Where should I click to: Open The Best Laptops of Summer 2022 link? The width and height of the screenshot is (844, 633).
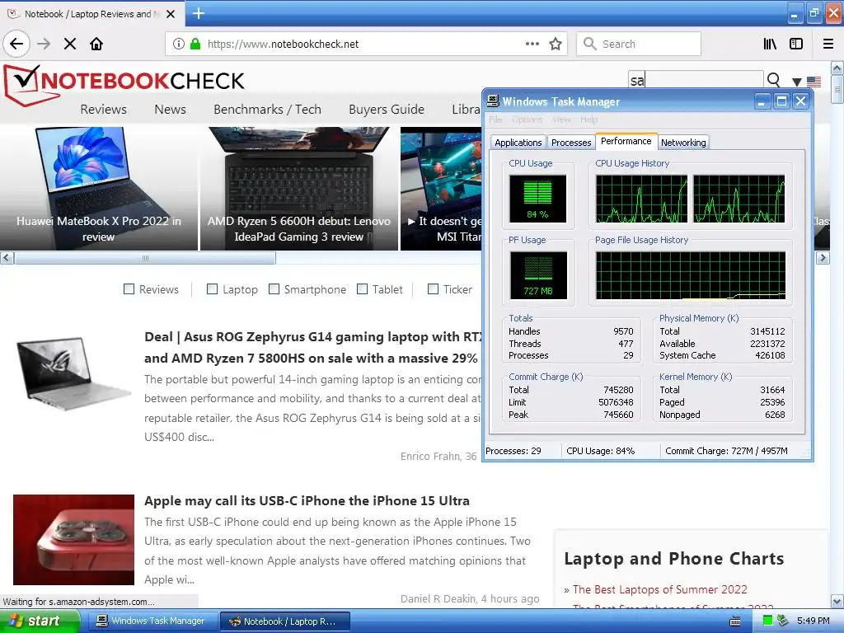tap(660, 589)
